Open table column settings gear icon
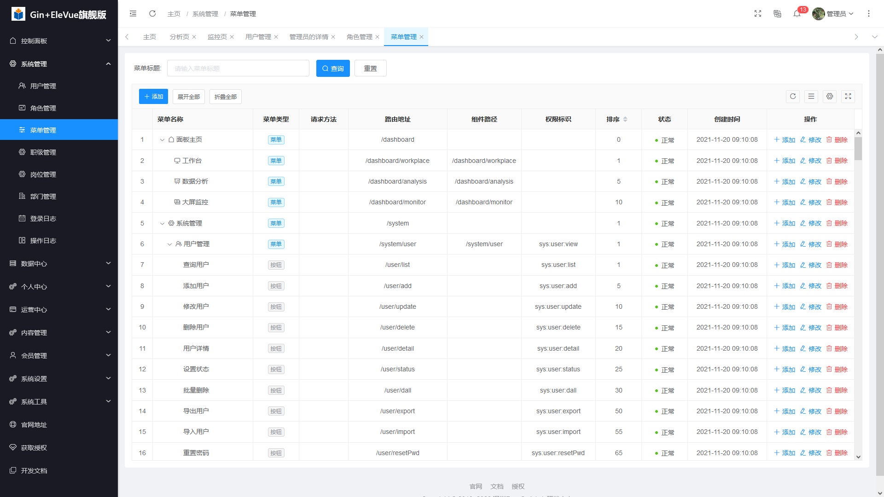This screenshot has height=497, width=884. (x=830, y=97)
